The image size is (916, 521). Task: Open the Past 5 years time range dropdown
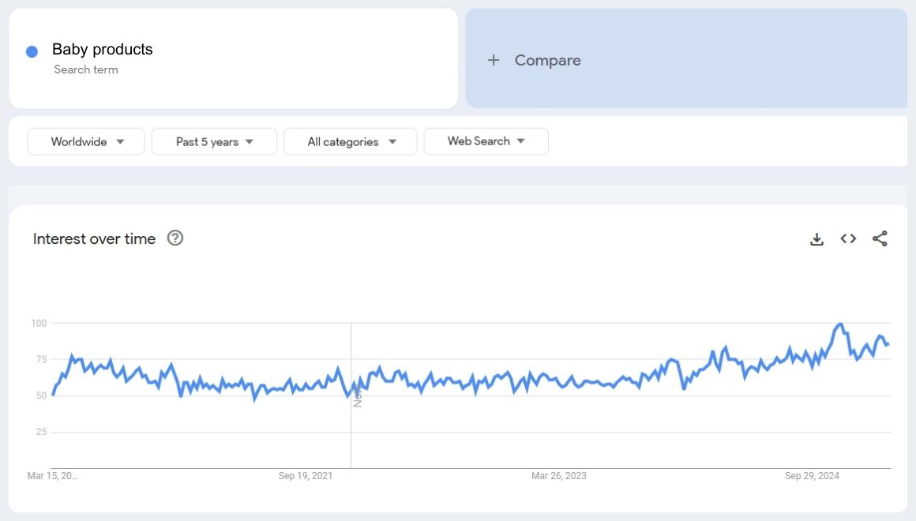click(x=214, y=141)
